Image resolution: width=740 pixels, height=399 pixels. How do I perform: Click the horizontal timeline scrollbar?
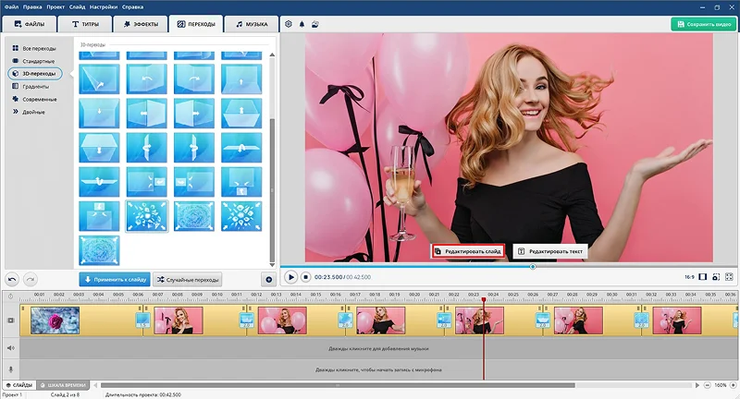[338, 385]
